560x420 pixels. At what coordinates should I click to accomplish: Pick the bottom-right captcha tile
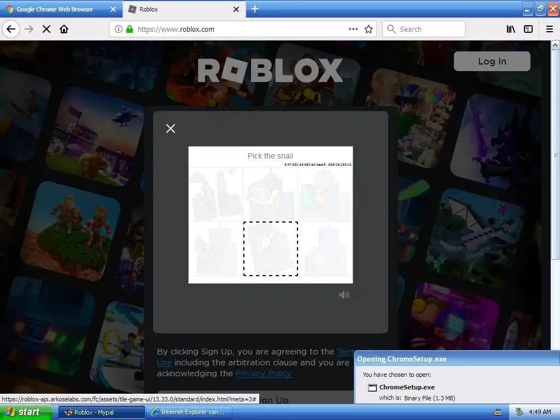pyautogui.click(x=325, y=249)
